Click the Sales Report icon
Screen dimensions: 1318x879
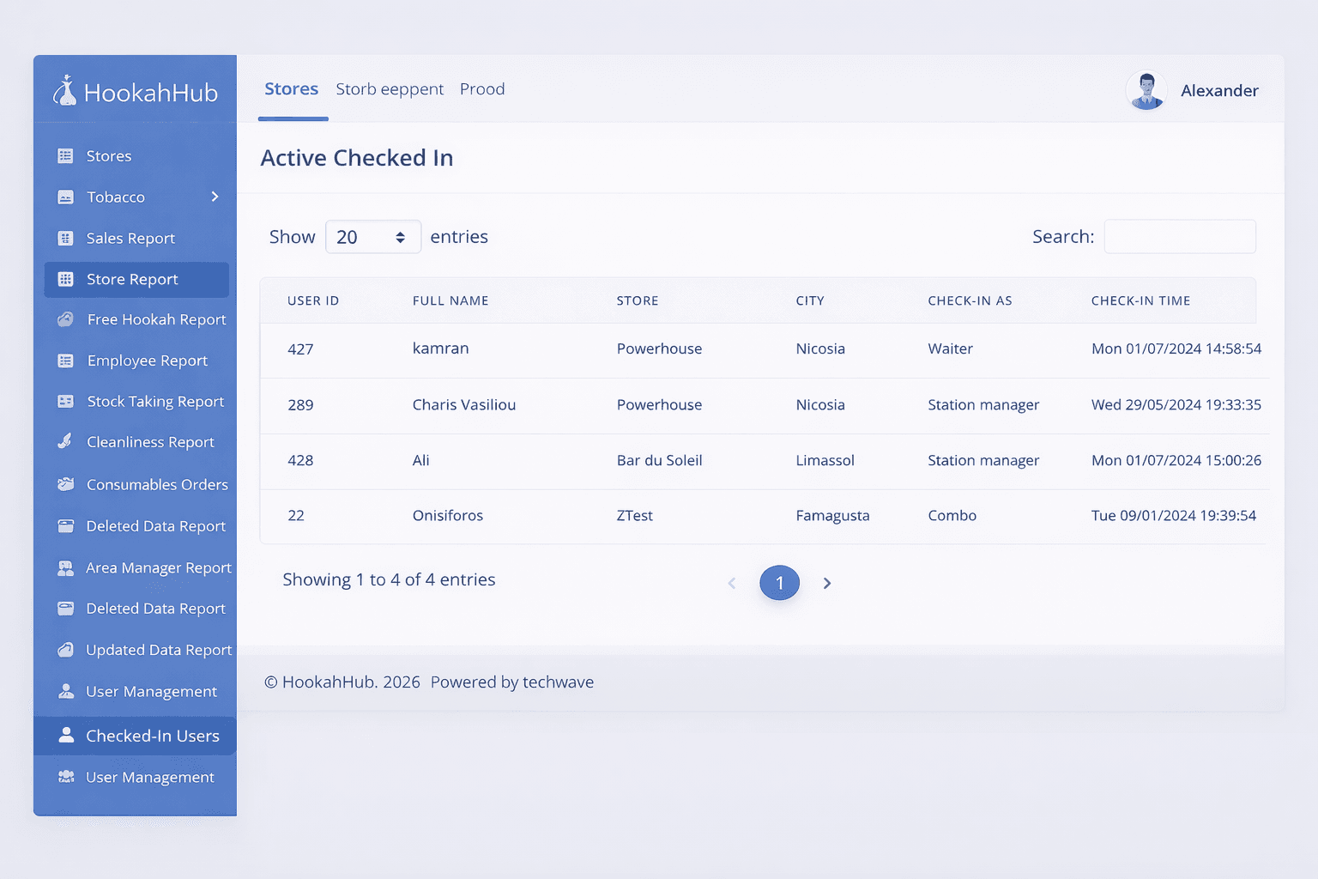[x=66, y=238]
